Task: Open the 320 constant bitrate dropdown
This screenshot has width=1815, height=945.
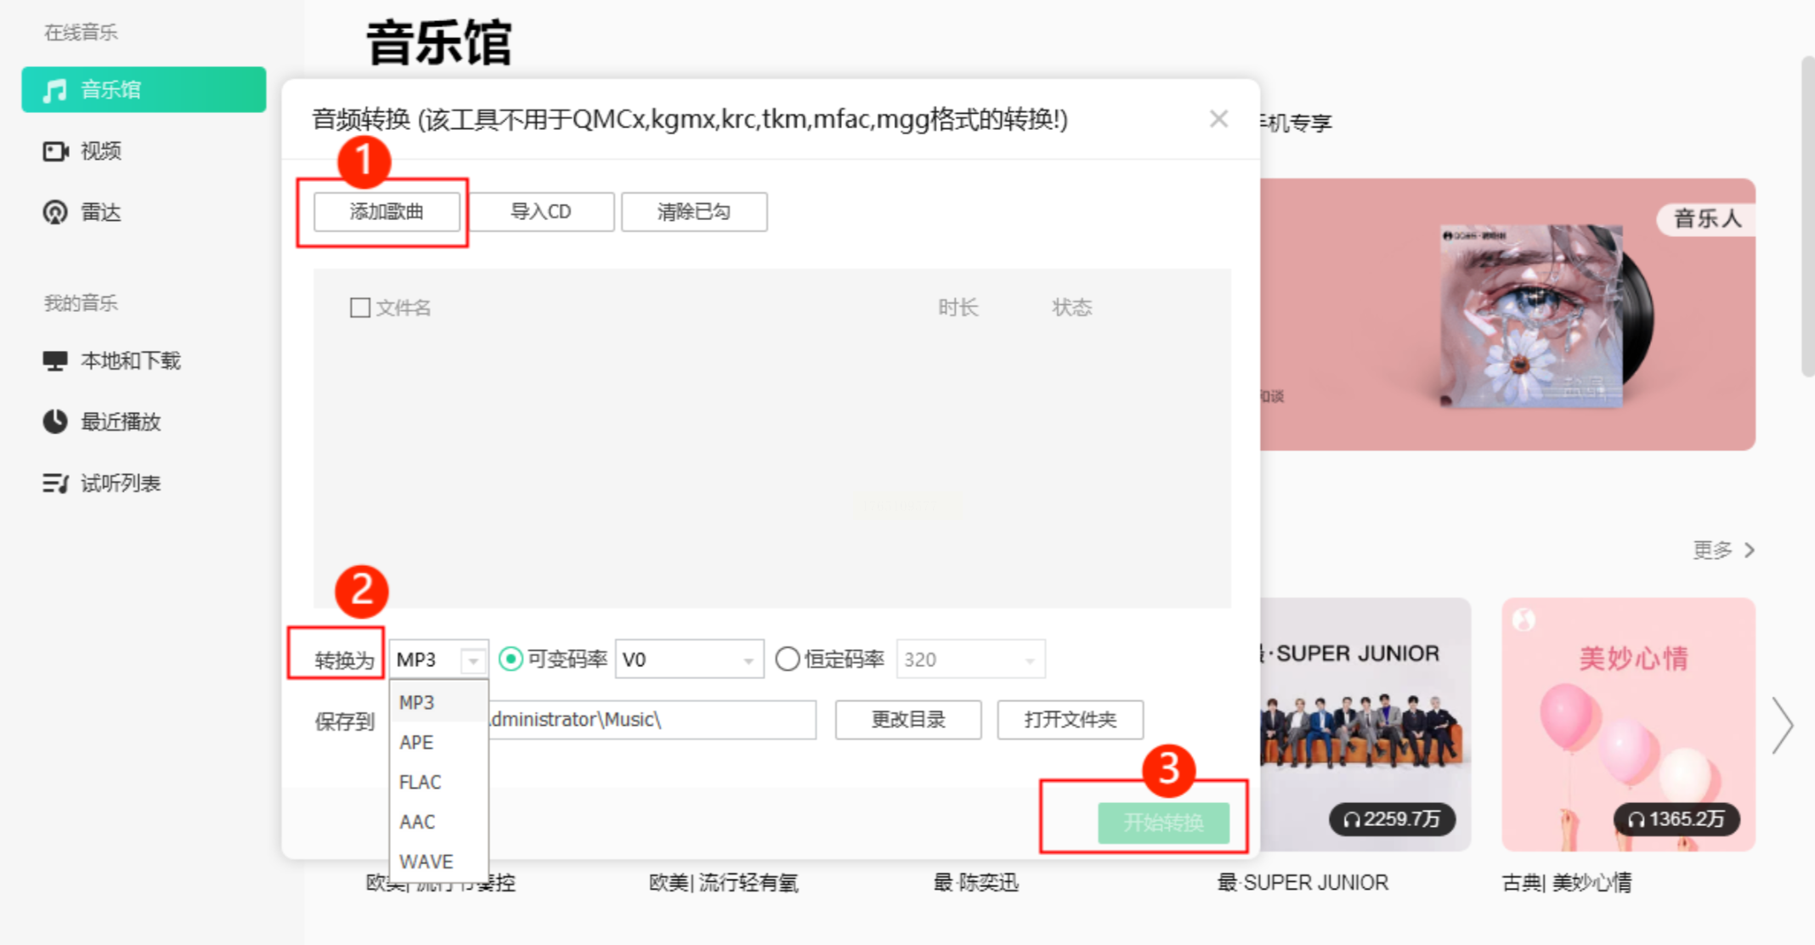Action: [1029, 660]
